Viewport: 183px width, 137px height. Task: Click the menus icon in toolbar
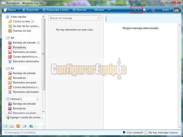pos(145,10)
